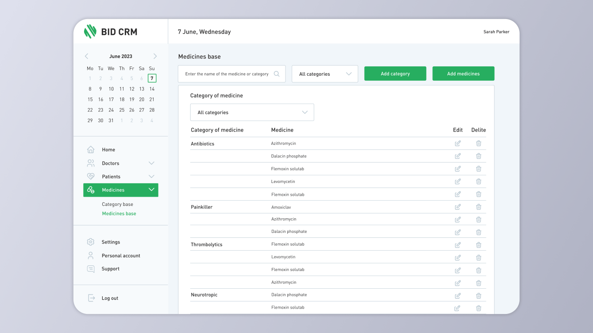Delete Azithromycin under Painkiller
The image size is (593, 333).
coord(478,220)
